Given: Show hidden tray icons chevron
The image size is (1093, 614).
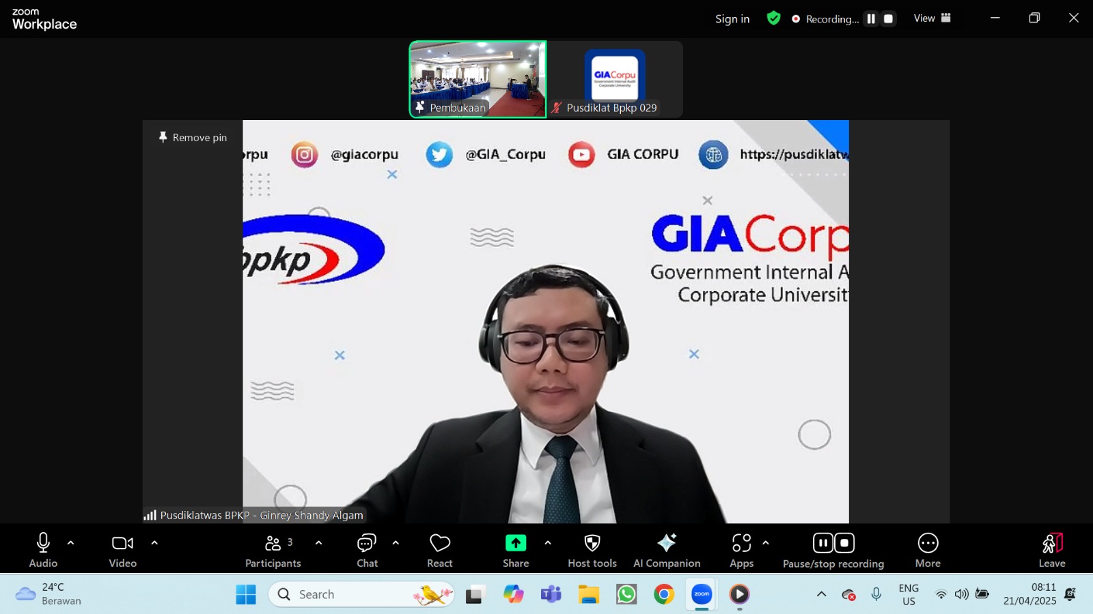Looking at the screenshot, I should (x=821, y=594).
